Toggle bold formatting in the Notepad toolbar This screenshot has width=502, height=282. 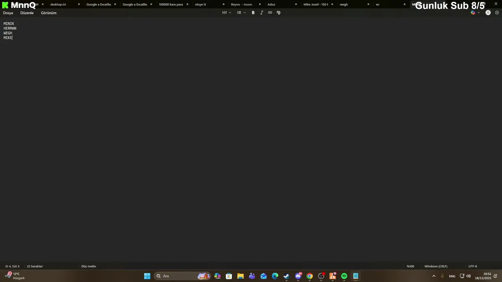pyautogui.click(x=253, y=13)
